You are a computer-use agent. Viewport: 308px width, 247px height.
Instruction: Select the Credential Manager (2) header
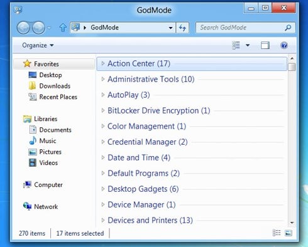(x=148, y=142)
